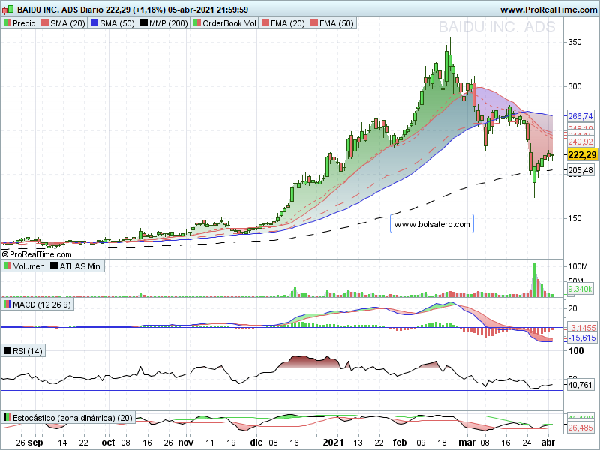
Task: Click the stochastic value 26,485
Action: tap(580, 427)
